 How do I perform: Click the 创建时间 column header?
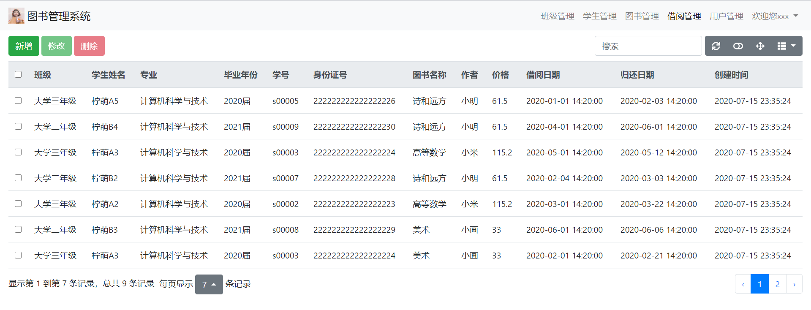[x=732, y=75]
